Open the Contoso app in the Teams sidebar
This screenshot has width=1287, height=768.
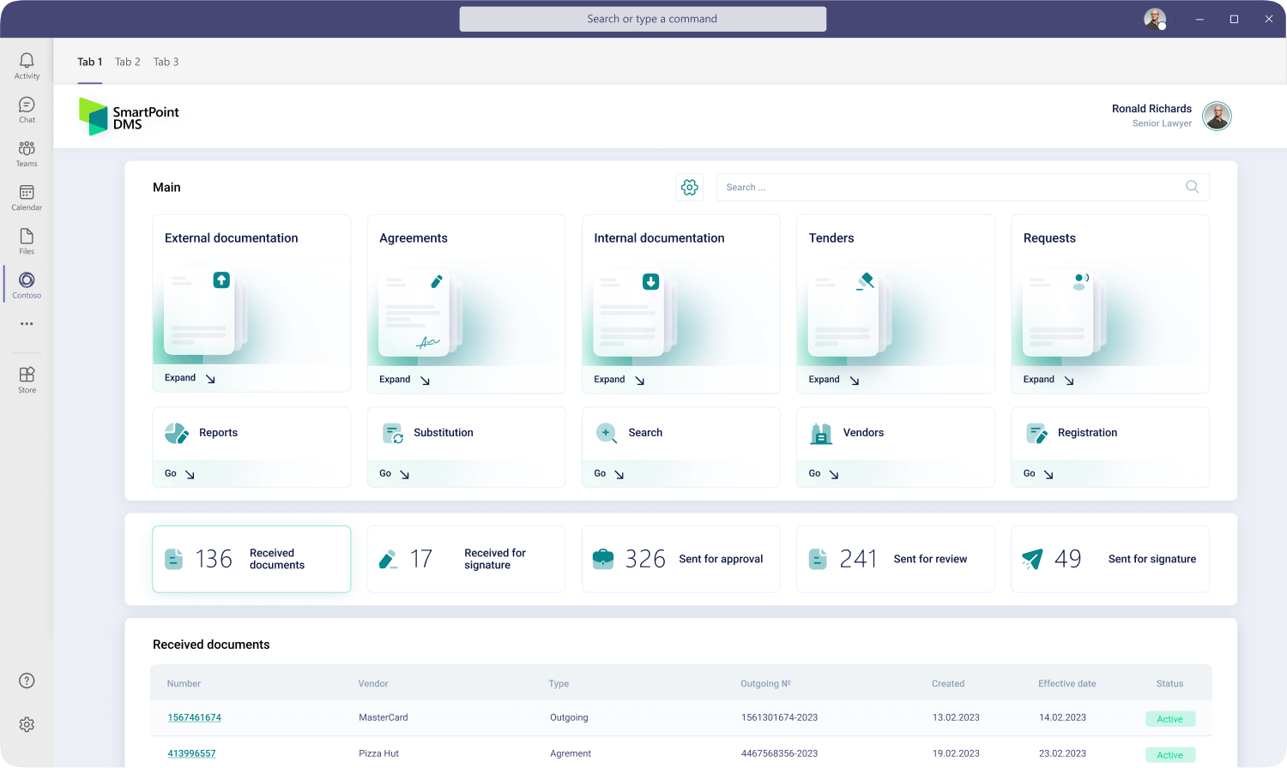coord(27,283)
